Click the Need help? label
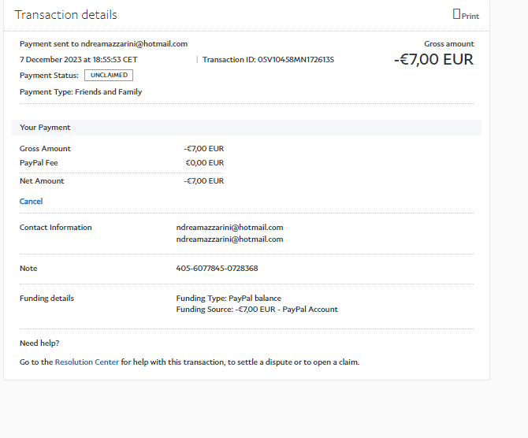The width and height of the screenshot is (528, 438). click(x=39, y=343)
